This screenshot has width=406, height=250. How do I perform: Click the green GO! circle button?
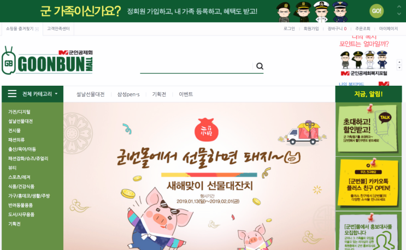[376, 11]
